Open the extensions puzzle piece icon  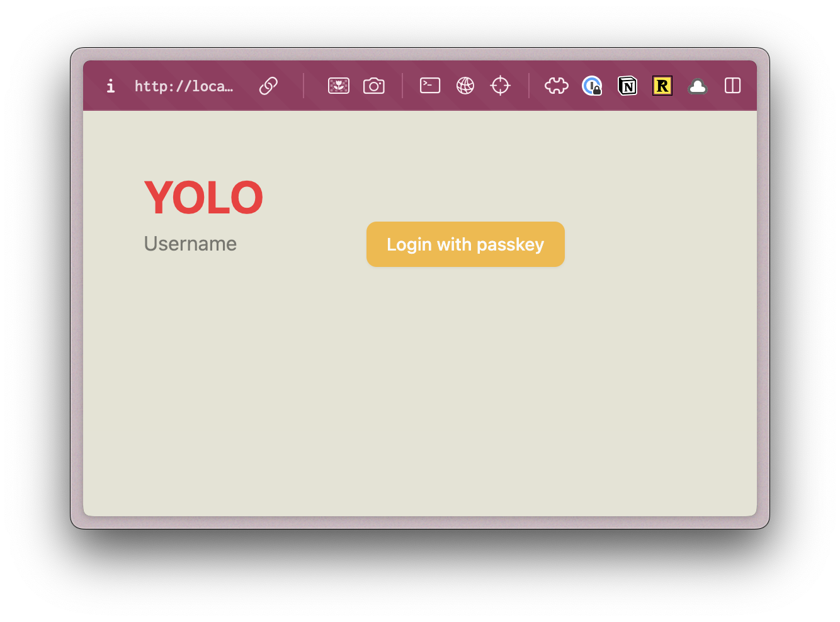pos(556,86)
